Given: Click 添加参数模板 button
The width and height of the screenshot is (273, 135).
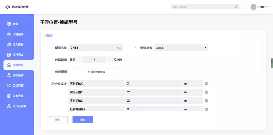Looking at the screenshot, I should click(x=96, y=72).
